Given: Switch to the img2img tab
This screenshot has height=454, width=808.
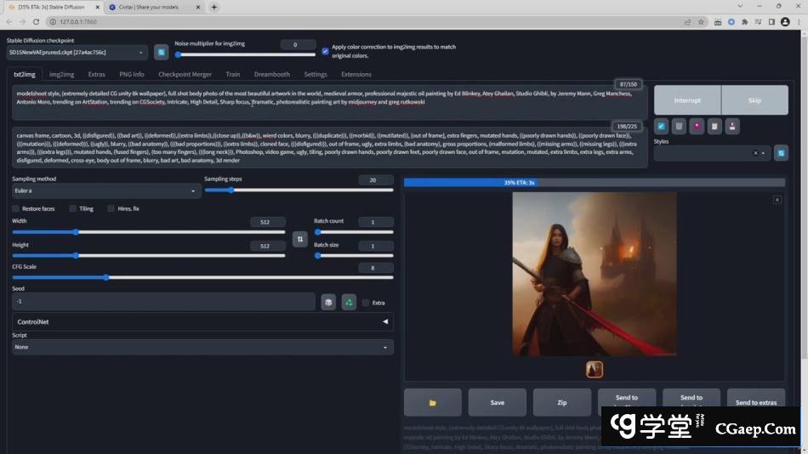Looking at the screenshot, I should [61, 75].
